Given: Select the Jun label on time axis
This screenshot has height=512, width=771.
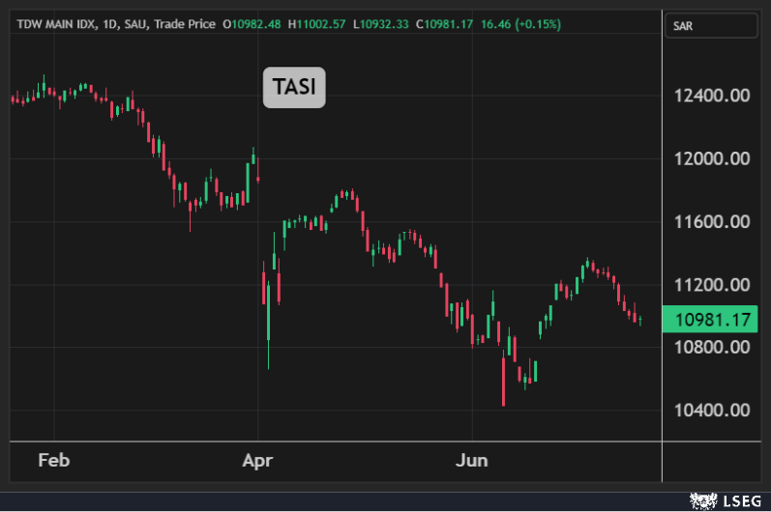Looking at the screenshot, I should [x=471, y=460].
